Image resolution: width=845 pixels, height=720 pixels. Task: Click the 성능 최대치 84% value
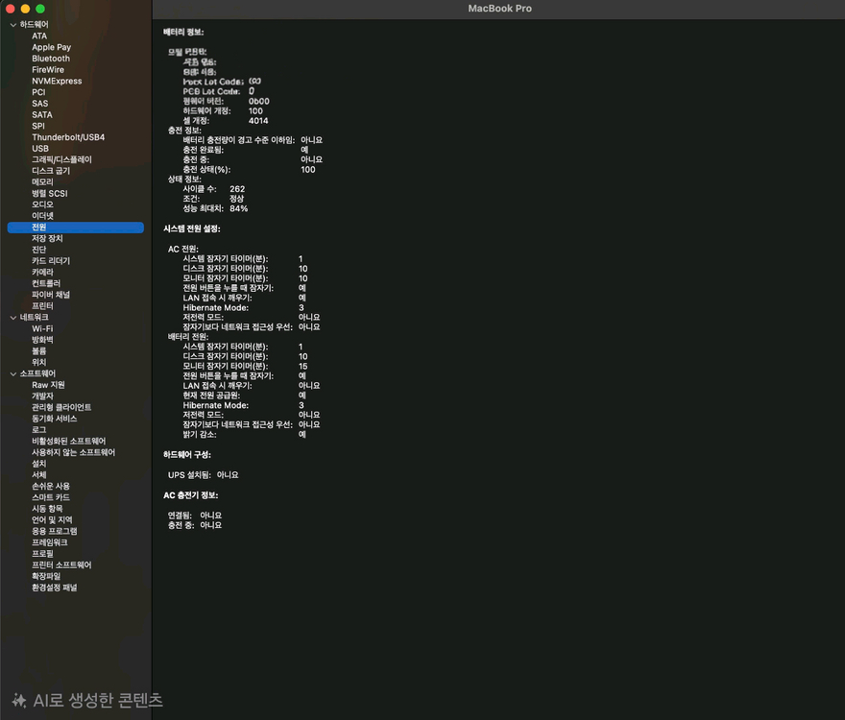(239, 208)
